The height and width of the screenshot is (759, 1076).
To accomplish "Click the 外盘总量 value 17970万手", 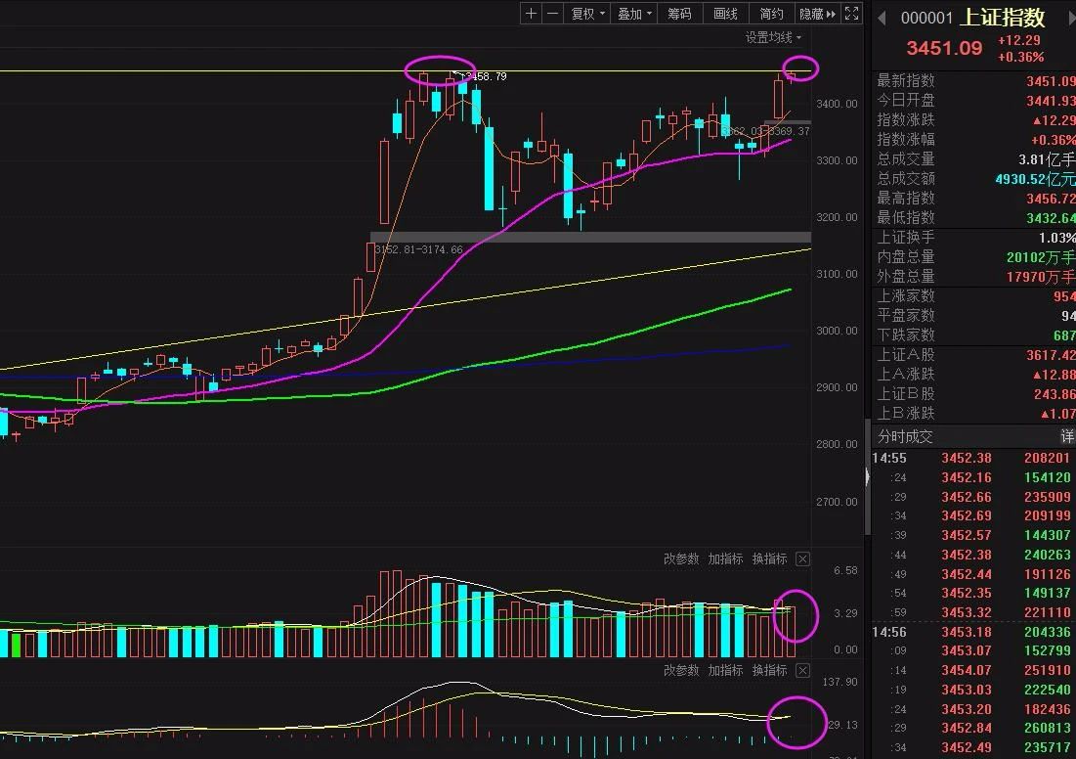I will [1041, 277].
